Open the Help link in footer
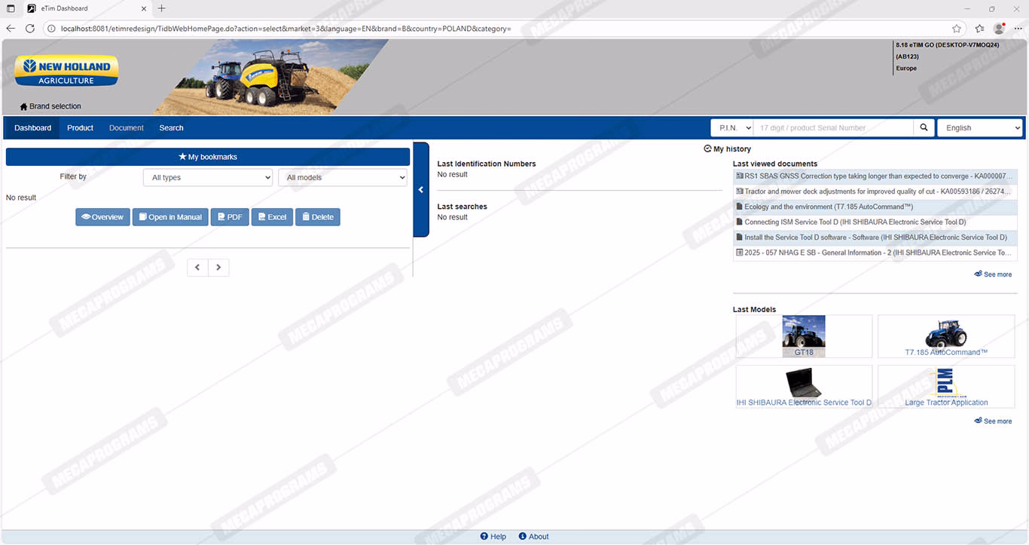1029x545 pixels. [x=493, y=537]
